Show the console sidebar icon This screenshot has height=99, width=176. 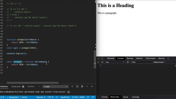(98, 62)
